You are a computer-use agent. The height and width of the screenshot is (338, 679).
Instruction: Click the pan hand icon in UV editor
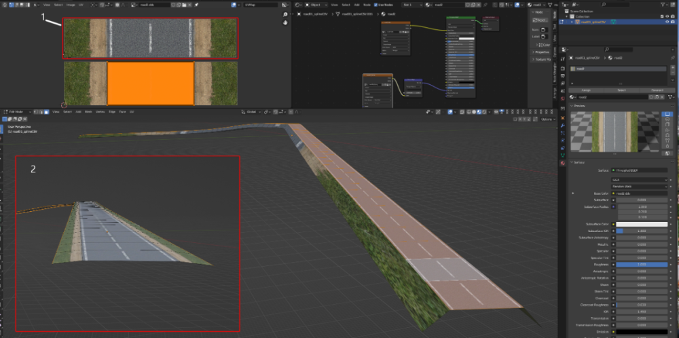[287, 22]
